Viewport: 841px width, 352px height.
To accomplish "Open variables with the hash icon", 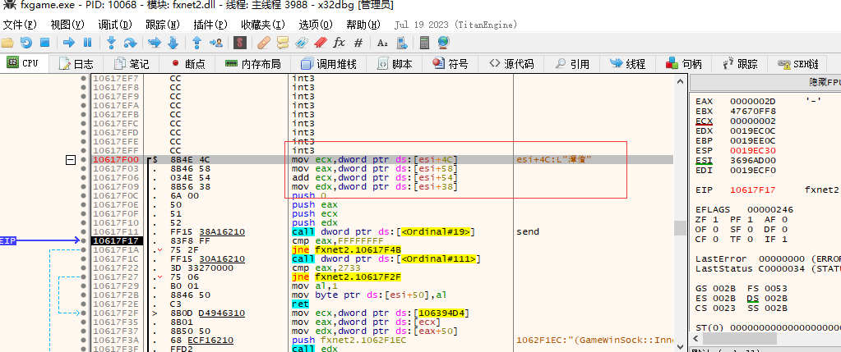I will click(358, 43).
